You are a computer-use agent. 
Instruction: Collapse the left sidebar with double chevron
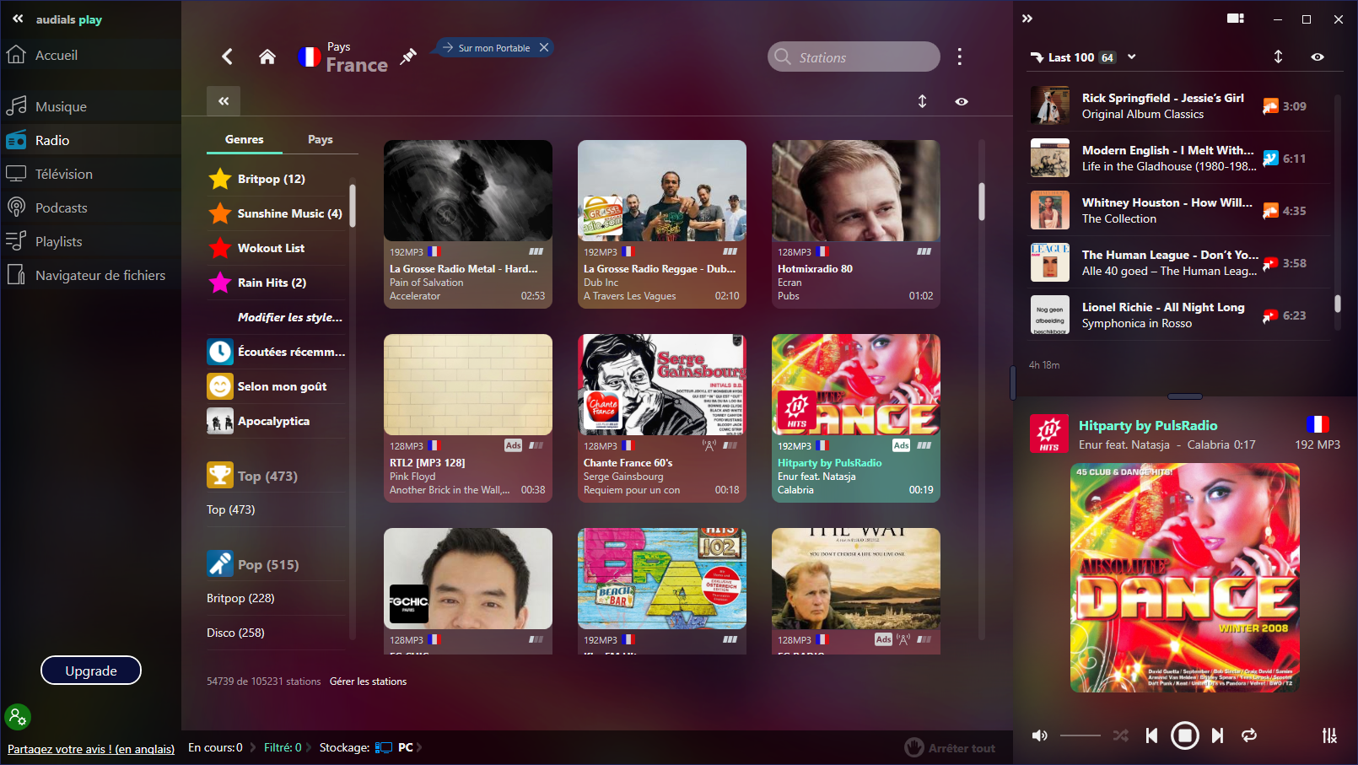pos(18,19)
